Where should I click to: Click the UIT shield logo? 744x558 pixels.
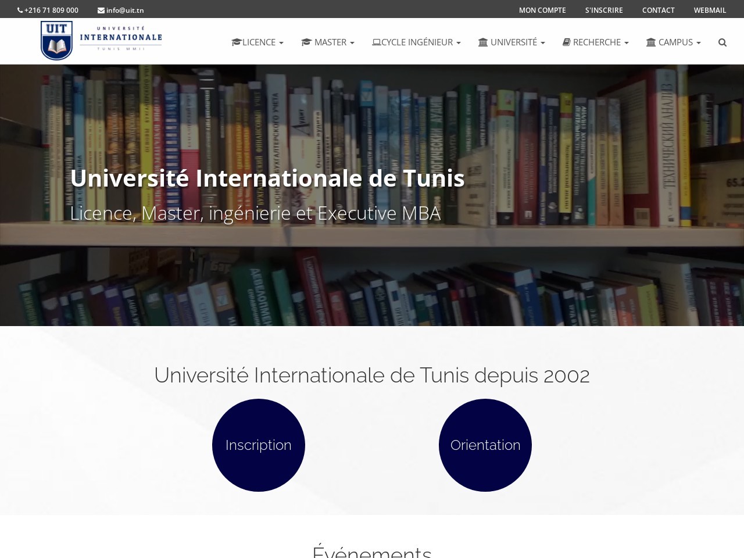tap(57, 41)
